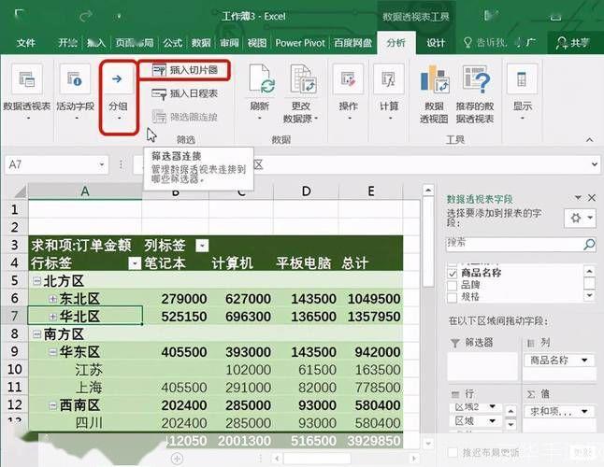Check the 商品名称 field checkbox
This screenshot has height=467, width=604.
pos(453,274)
